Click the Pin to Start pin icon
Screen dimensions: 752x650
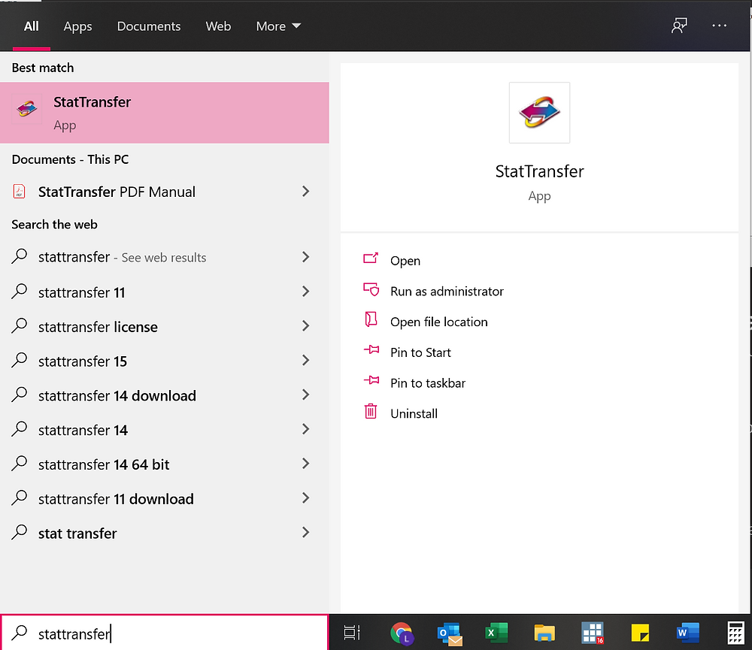(371, 350)
